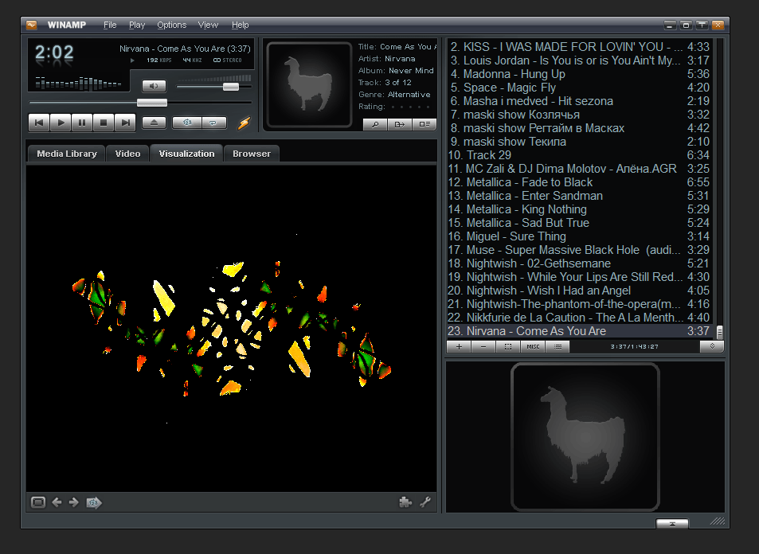Image resolution: width=759 pixels, height=554 pixels.
Task: Toggle shuffle mode
Action: pyautogui.click(x=187, y=123)
